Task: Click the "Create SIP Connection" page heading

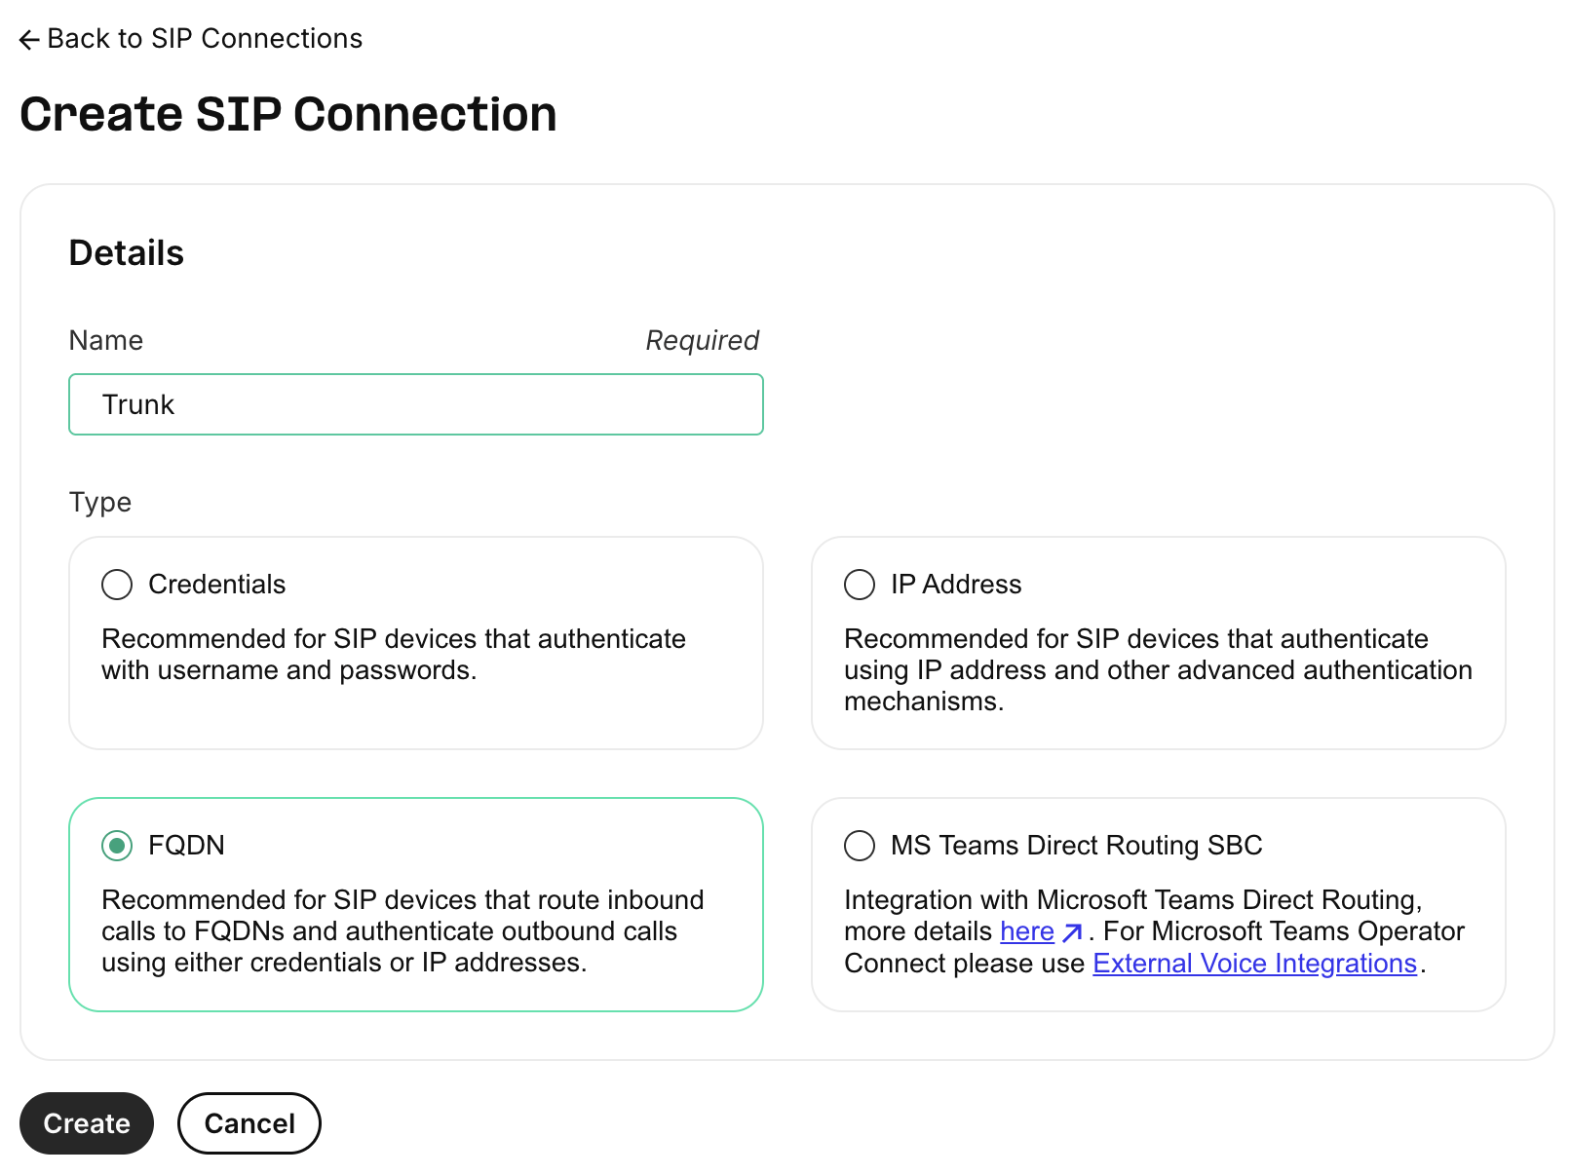Action: click(288, 114)
